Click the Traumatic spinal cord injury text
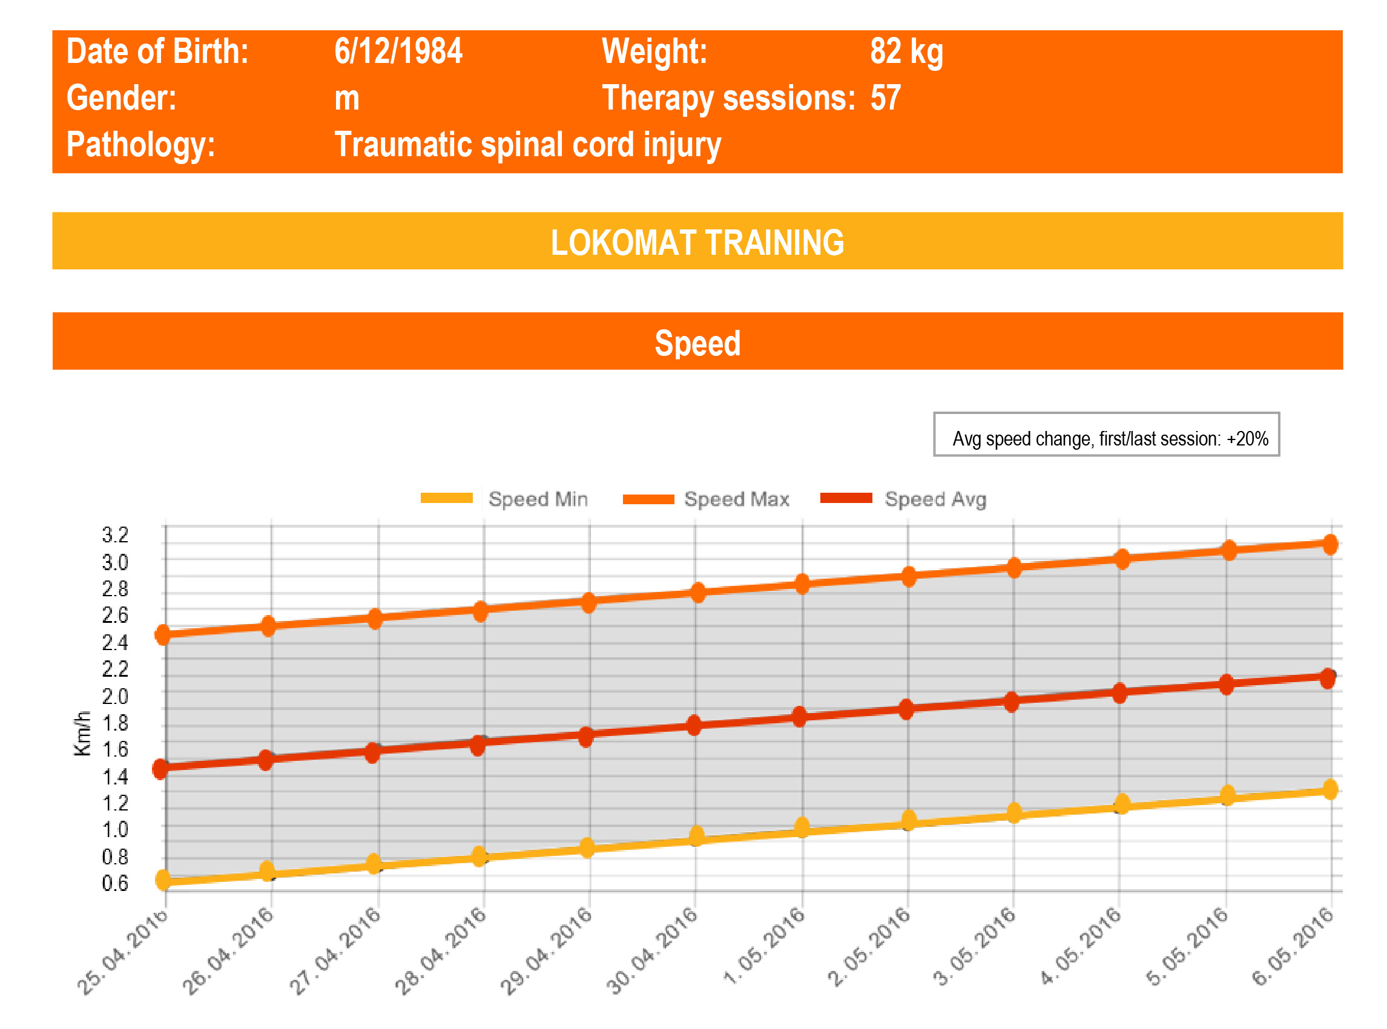 (527, 145)
